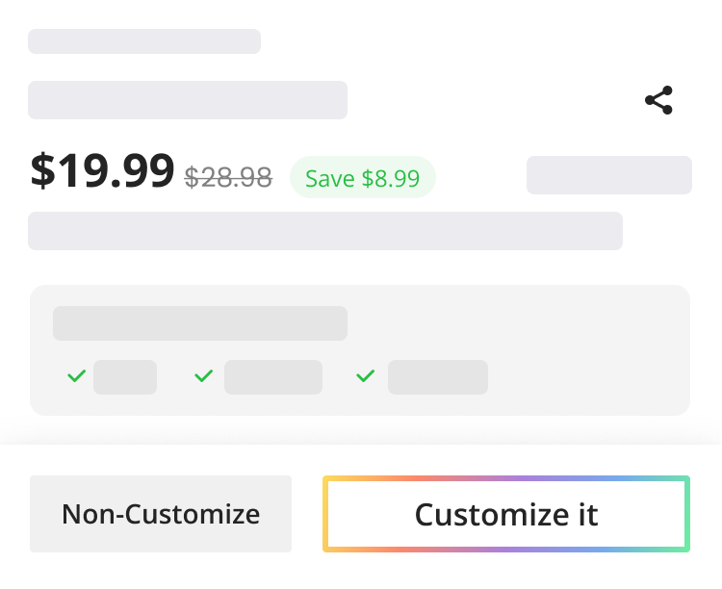Click the product title placeholder beside share icon

click(188, 100)
